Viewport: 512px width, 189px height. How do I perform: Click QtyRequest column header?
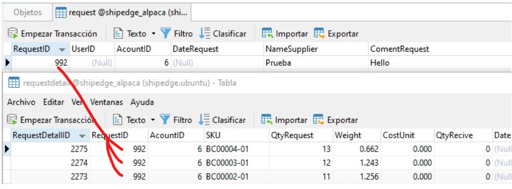point(301,136)
